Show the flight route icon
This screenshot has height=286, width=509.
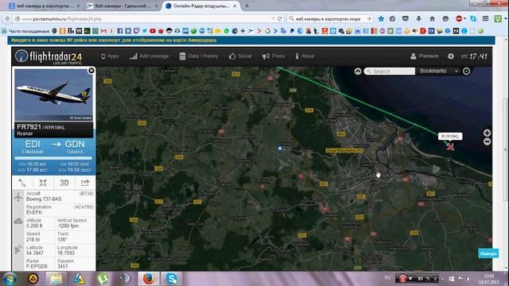22,183
